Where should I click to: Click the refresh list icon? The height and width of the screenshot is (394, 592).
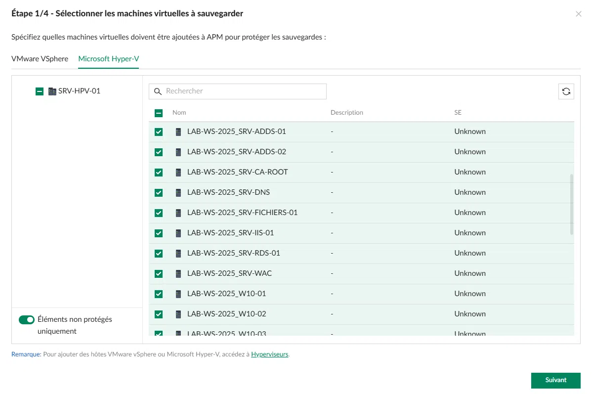pos(566,91)
